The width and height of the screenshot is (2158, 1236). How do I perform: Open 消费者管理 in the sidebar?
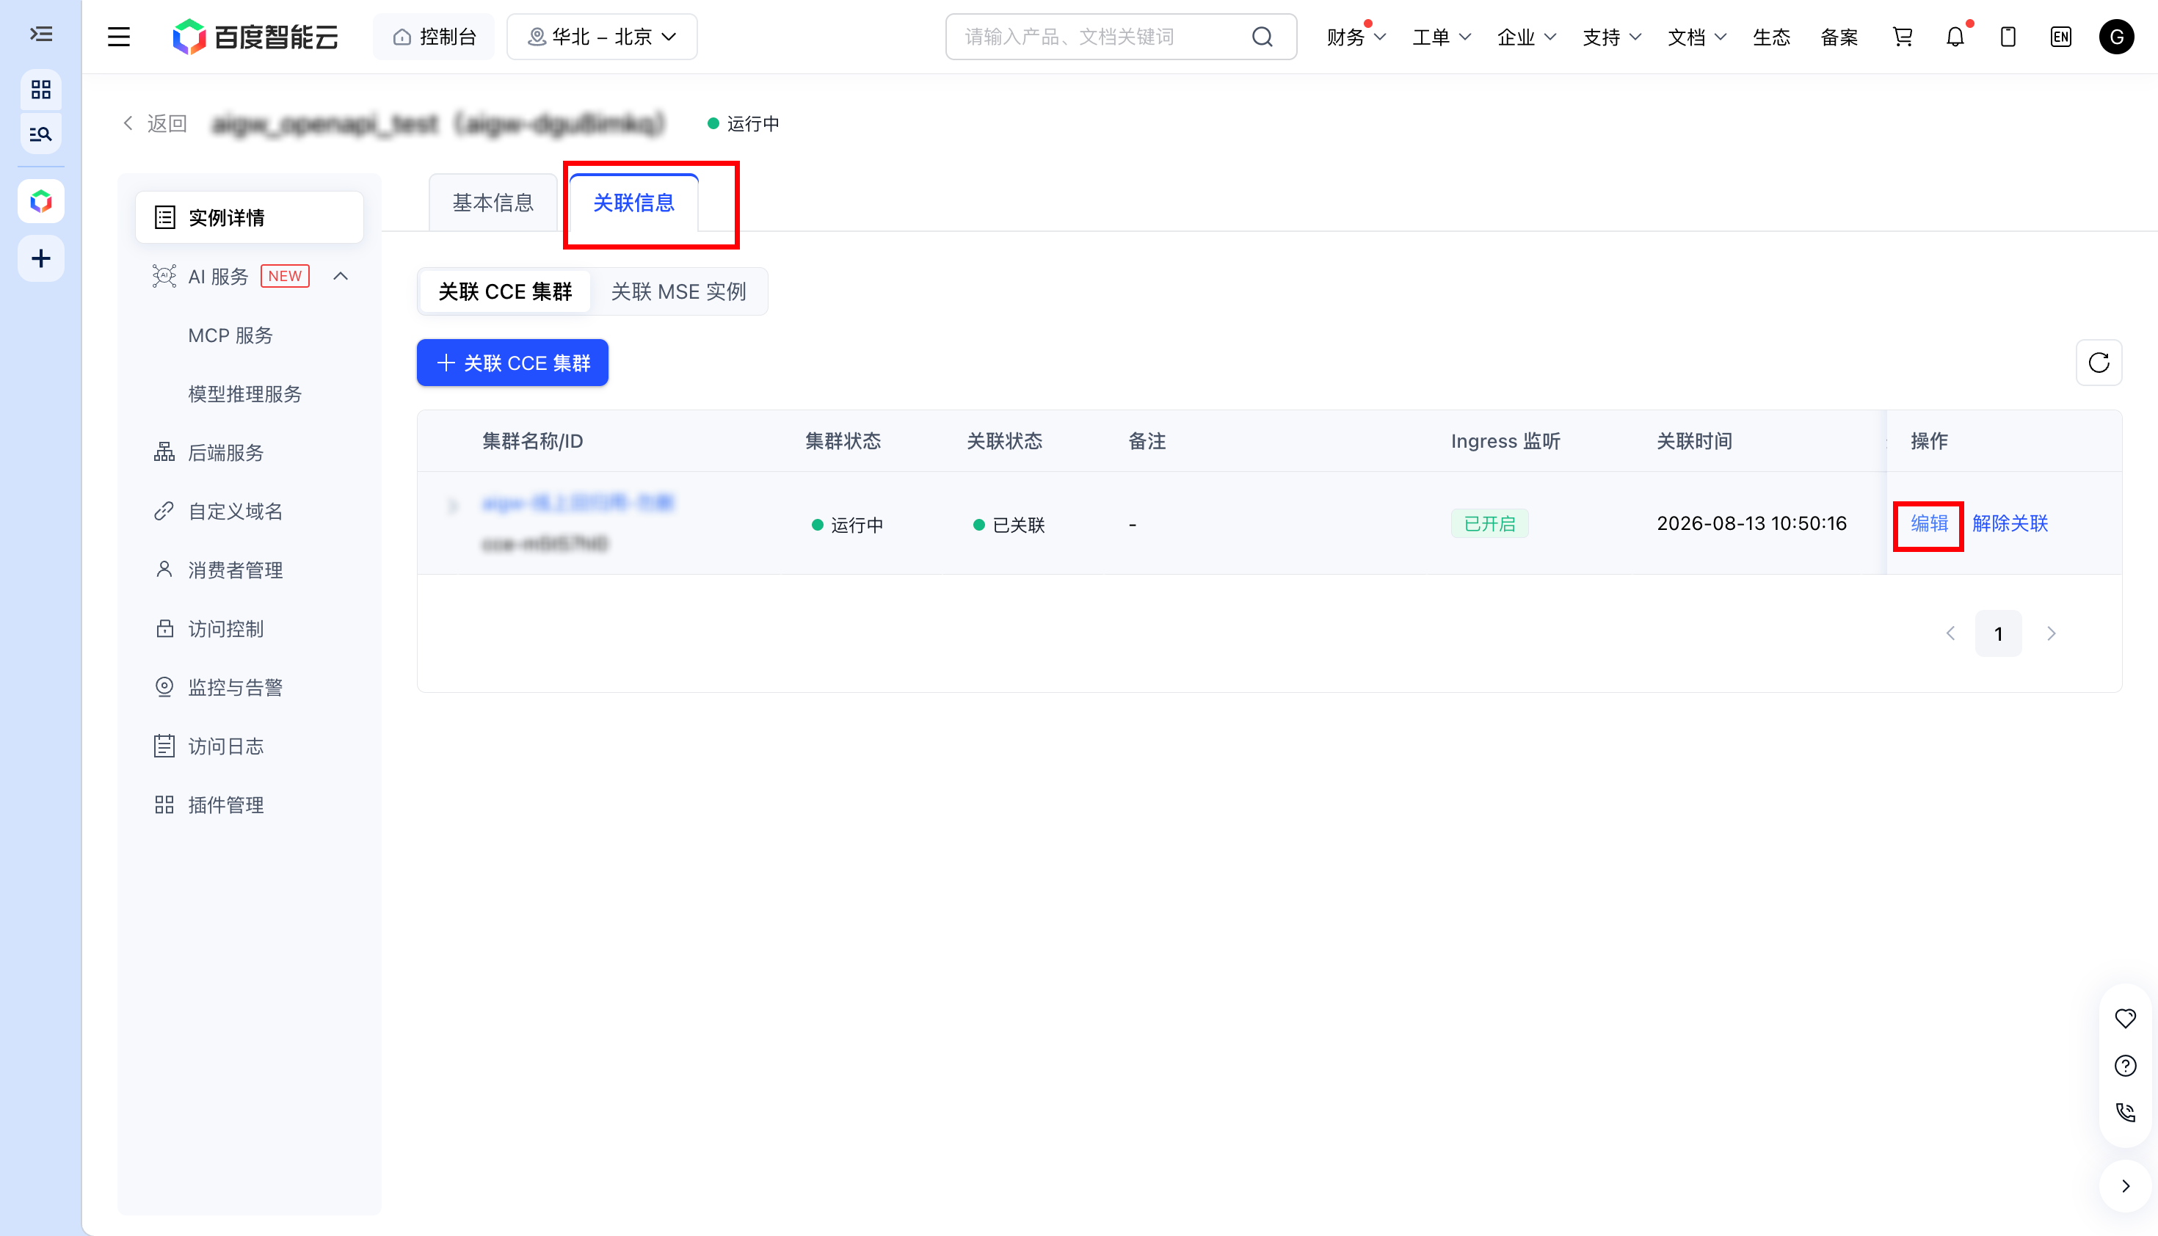[235, 570]
